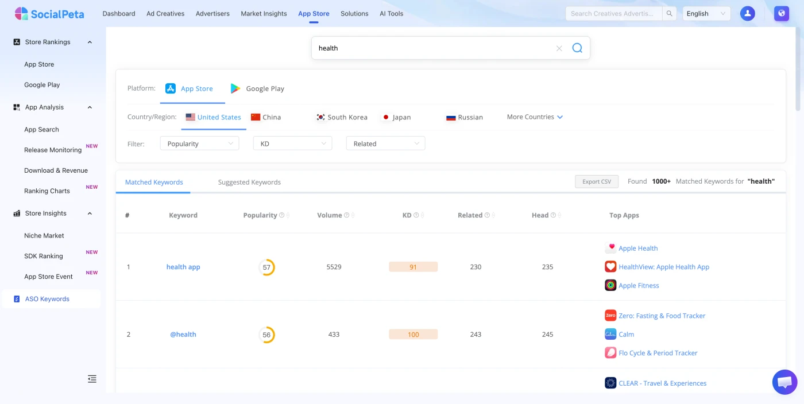The width and height of the screenshot is (804, 404).
Task: Open the health app keyword link
Action: [183, 267]
